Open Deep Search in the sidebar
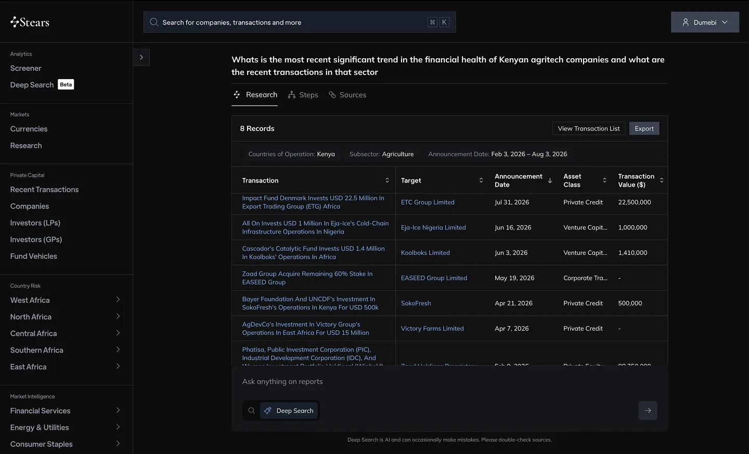 click(x=32, y=85)
